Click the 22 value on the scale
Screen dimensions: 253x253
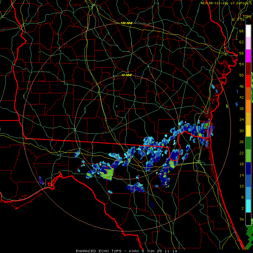pyautogui.click(x=241, y=153)
